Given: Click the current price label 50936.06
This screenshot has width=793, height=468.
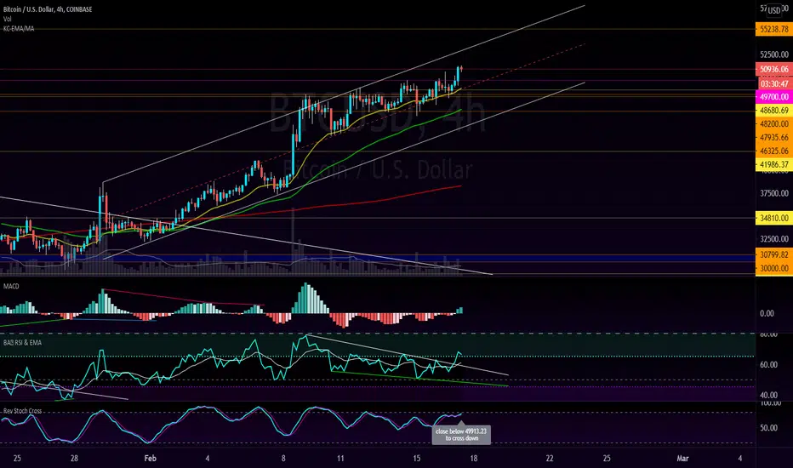Looking at the screenshot, I should (x=773, y=69).
